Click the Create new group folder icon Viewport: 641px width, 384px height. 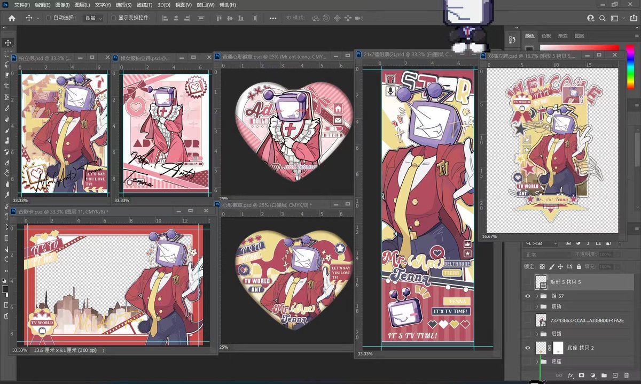coord(604,375)
